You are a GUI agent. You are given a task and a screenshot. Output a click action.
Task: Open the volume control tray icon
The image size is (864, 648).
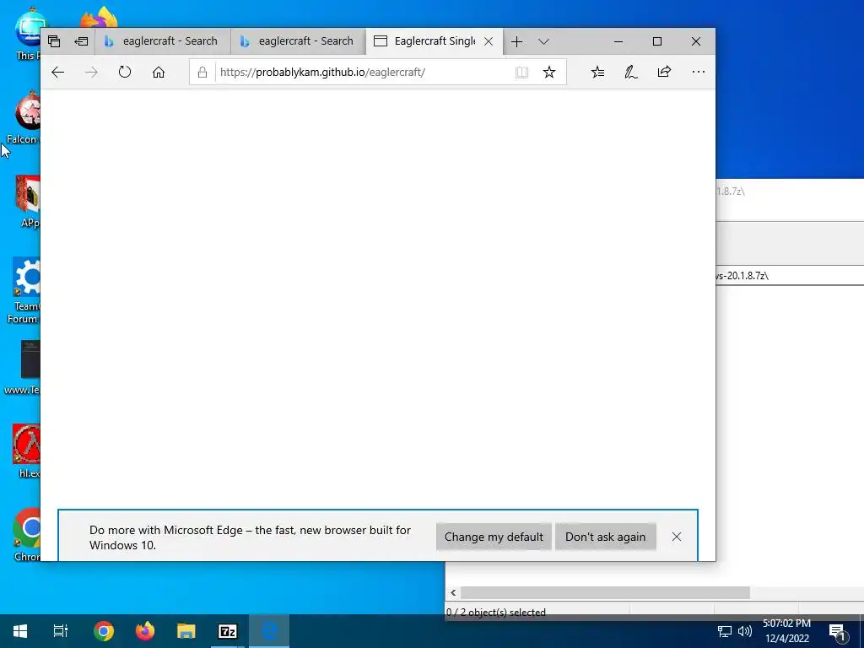pos(745,631)
